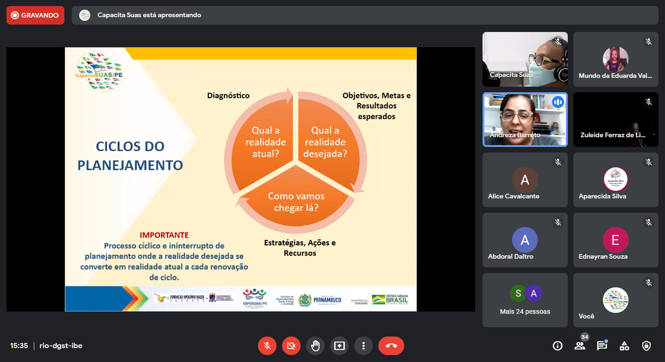This screenshot has height=362, width=665.
Task: Expand the 'Mais 24 pessoas' tile
Action: coord(525,300)
